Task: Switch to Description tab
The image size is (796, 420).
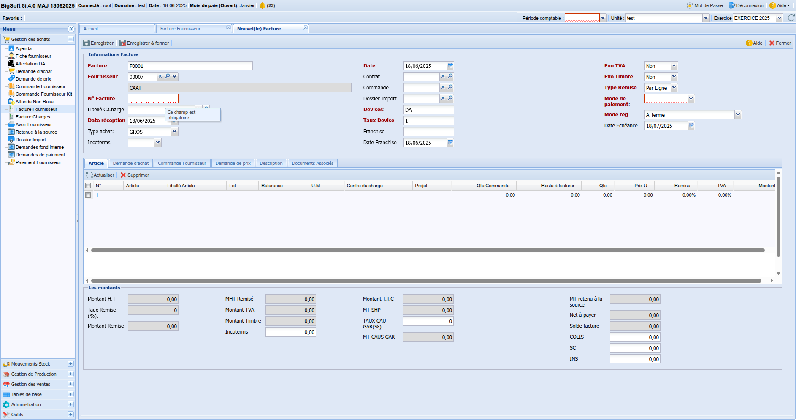Action: pyautogui.click(x=271, y=163)
